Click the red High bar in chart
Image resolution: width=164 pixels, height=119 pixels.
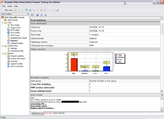pyautogui.click(x=74, y=65)
